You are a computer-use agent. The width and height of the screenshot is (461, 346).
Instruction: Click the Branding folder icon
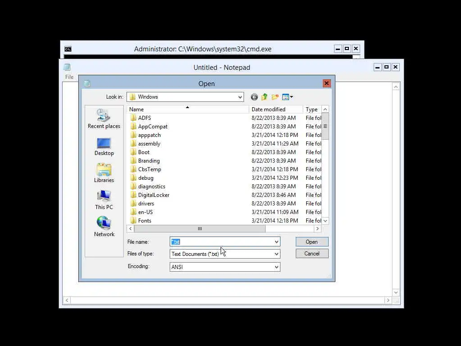click(x=133, y=160)
